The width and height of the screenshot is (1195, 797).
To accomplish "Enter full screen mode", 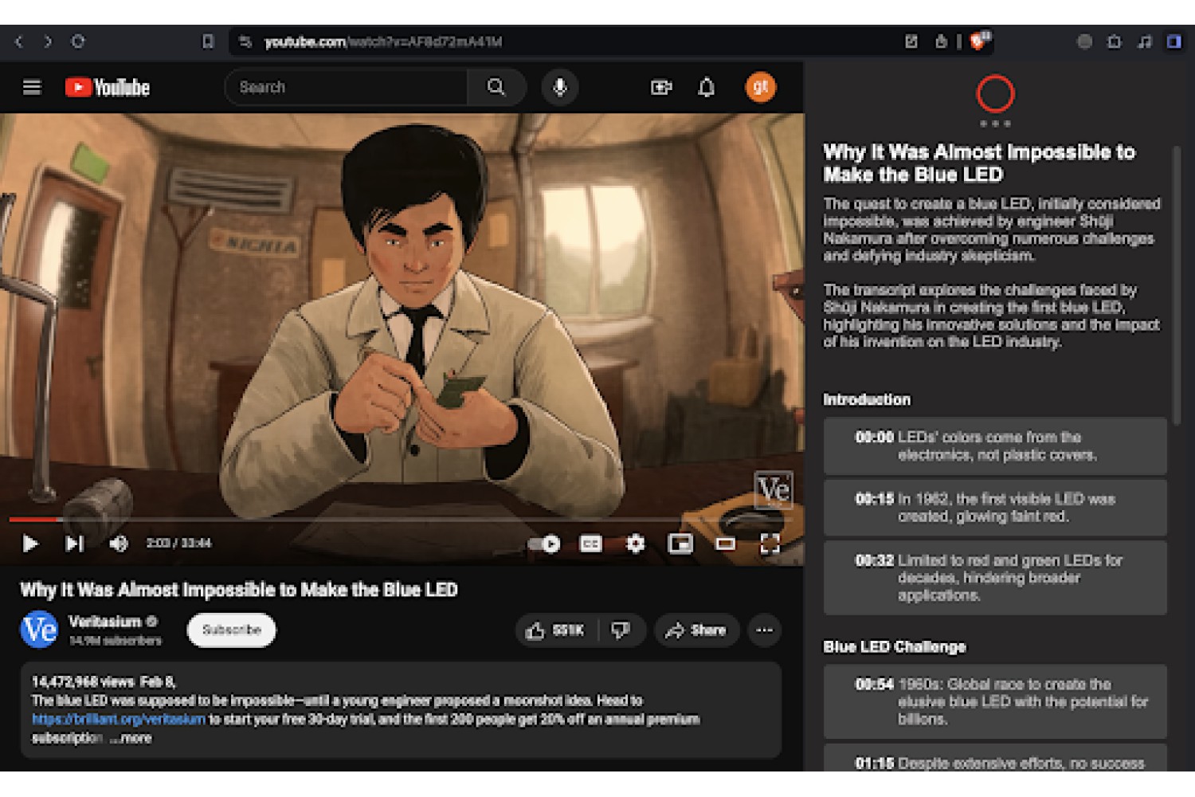I will point(770,544).
